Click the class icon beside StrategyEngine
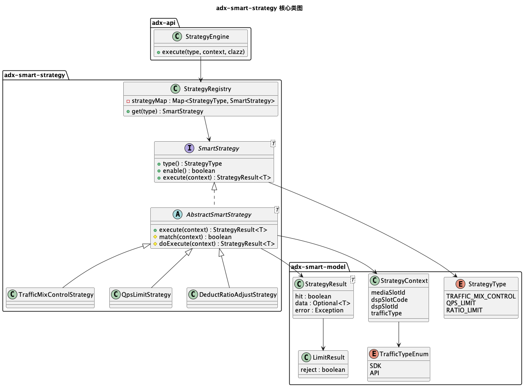Image resolution: width=524 pixels, height=387 pixels. click(x=178, y=37)
